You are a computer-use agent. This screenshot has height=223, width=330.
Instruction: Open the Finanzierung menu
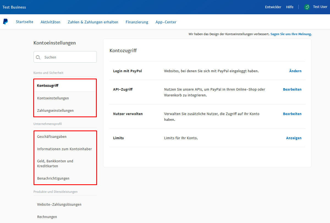point(137,22)
